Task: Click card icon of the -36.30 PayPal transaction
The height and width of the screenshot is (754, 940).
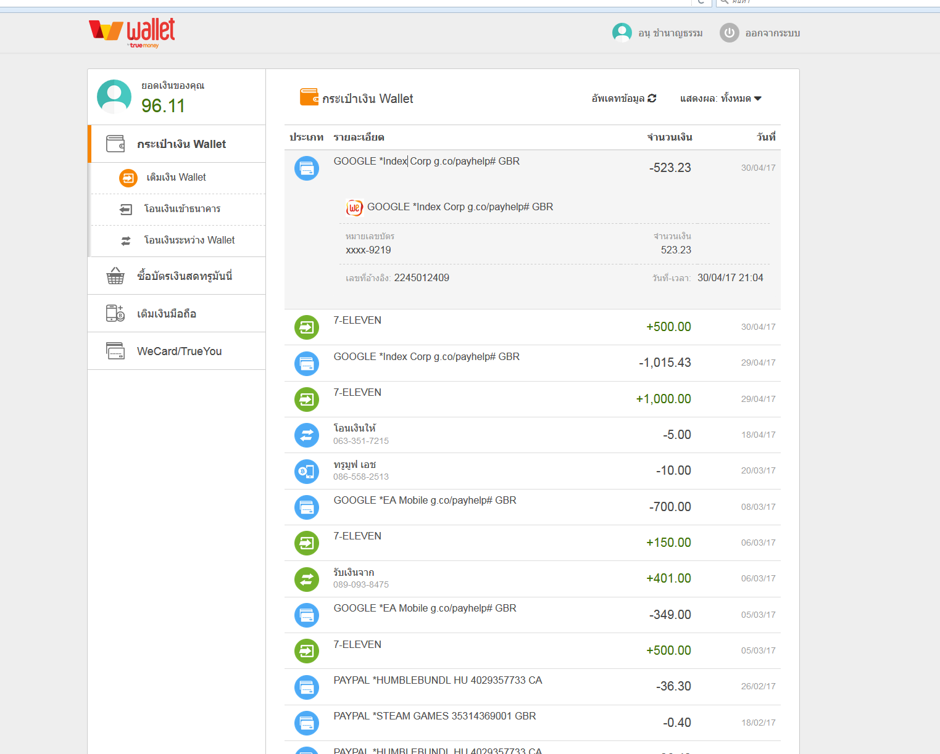Action: [x=307, y=687]
